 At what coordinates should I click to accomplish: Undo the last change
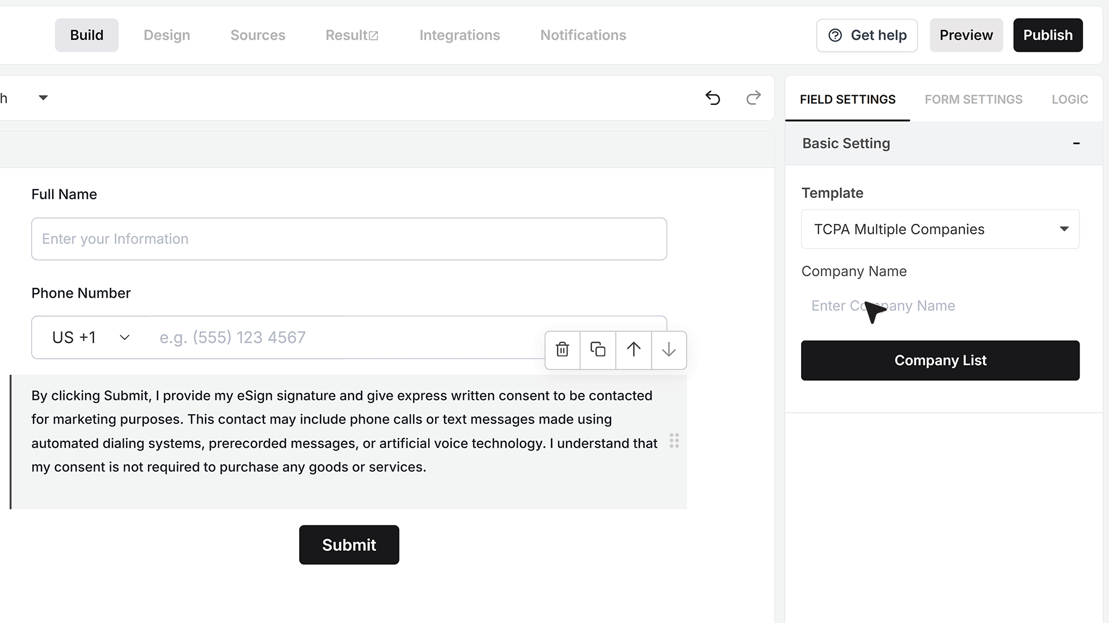tap(713, 98)
